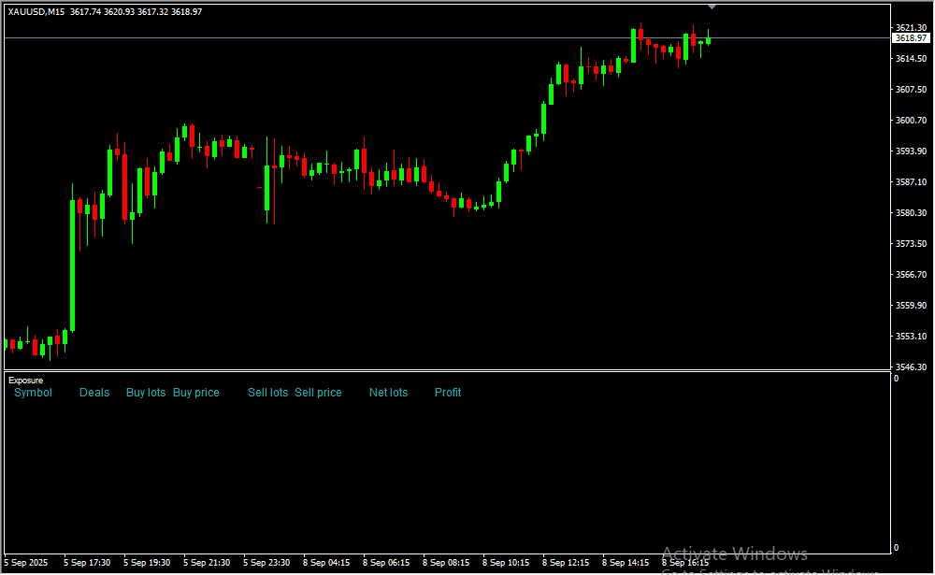Click the 3621.30 price scale label
Screen dimensions: 935x575
coord(910,28)
